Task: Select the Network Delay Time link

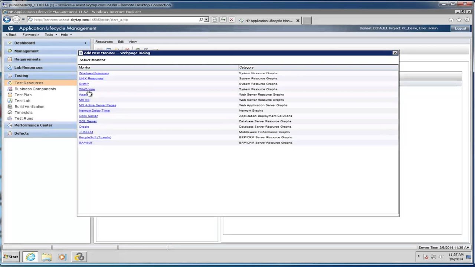Action: 94,111
